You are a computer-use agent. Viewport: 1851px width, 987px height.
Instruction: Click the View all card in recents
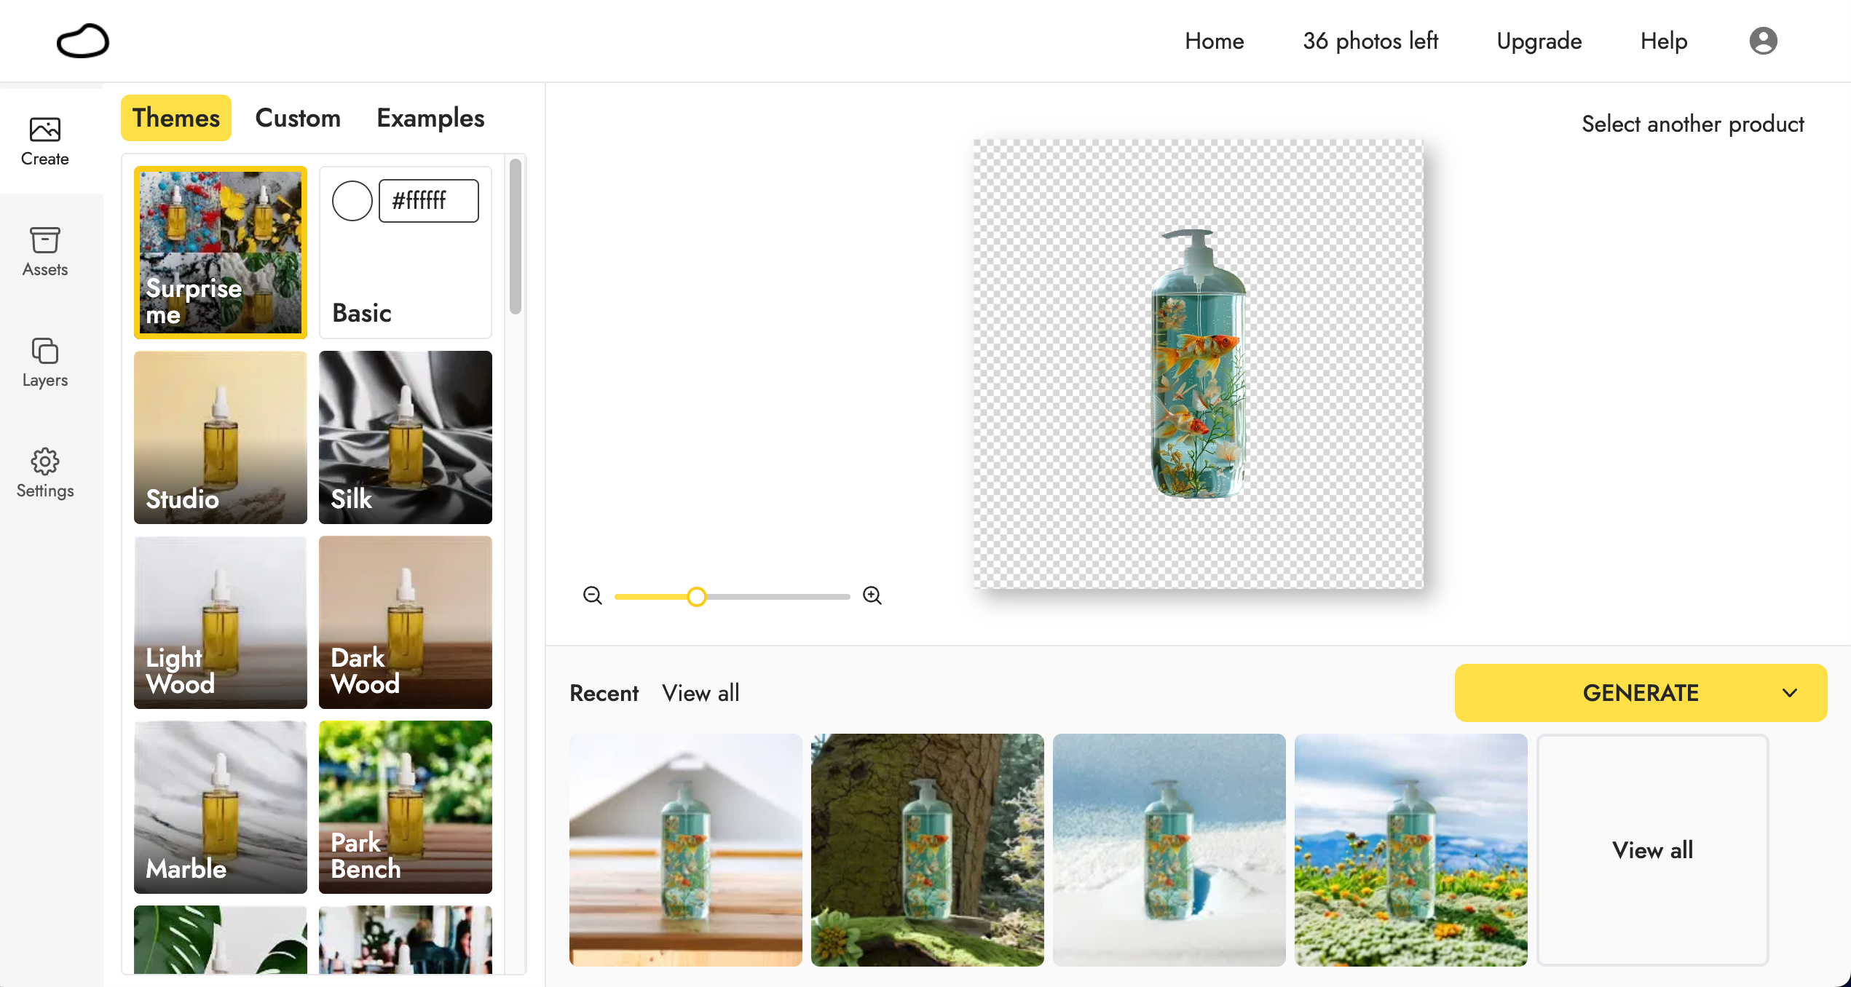pyautogui.click(x=1652, y=850)
